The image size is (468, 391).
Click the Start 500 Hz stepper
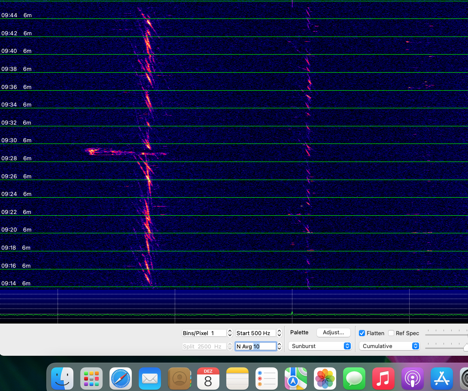click(280, 333)
